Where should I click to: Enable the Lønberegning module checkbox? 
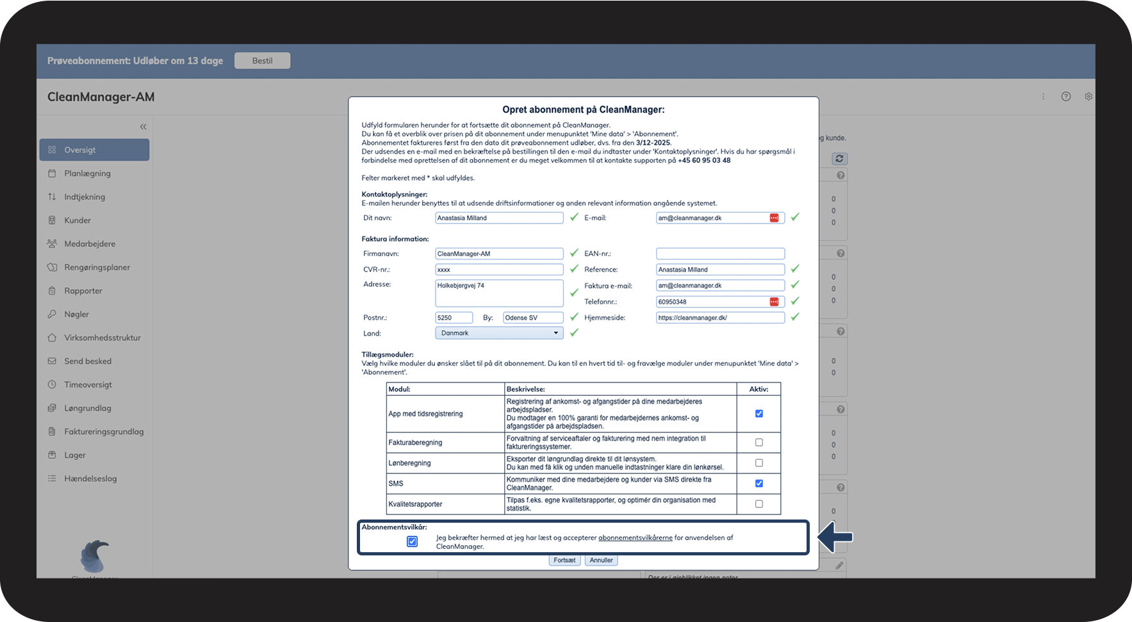[759, 463]
